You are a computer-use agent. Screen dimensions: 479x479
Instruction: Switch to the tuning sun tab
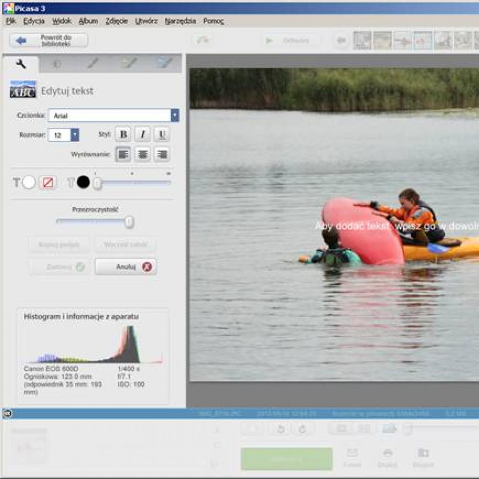(57, 64)
